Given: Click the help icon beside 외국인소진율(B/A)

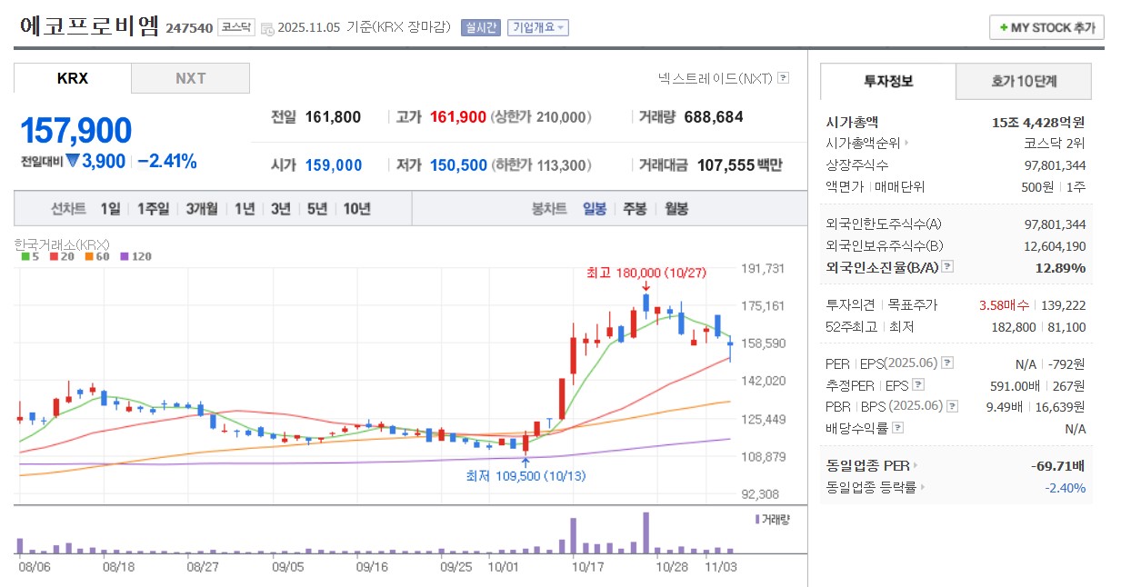Looking at the screenshot, I should (x=946, y=267).
